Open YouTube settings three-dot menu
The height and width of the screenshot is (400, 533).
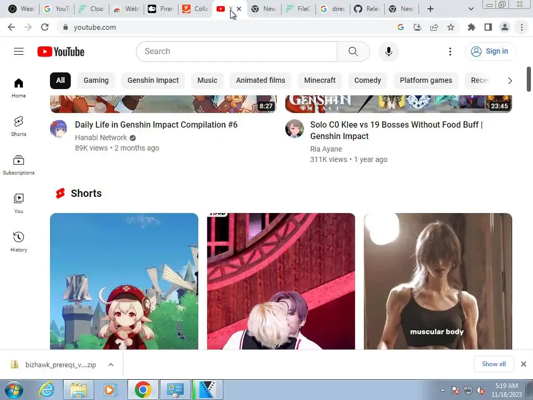[450, 52]
